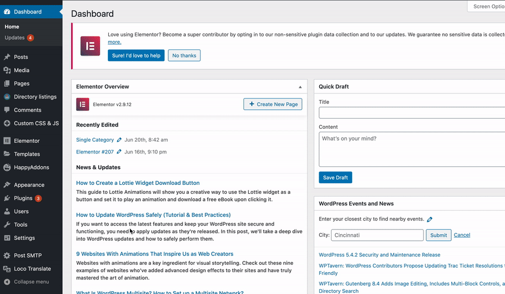Click the Loco Translate icon

(x=7, y=269)
